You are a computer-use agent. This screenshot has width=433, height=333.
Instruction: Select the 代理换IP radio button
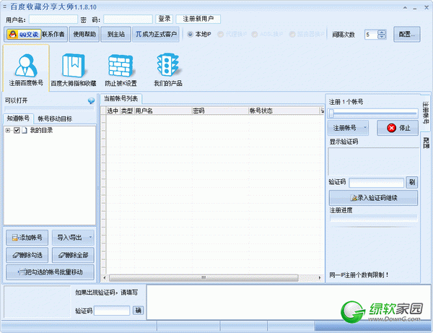click(220, 34)
